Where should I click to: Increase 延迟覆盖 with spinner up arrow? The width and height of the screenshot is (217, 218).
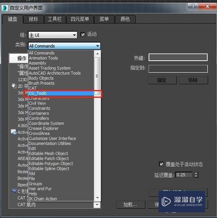pyautogui.click(x=196, y=173)
